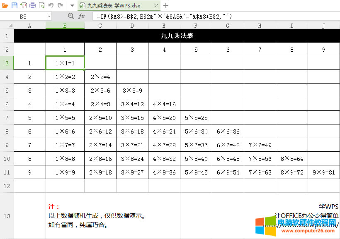Screen dimensions: 340x239
Task: Select column C header
Action: tap(100, 26)
